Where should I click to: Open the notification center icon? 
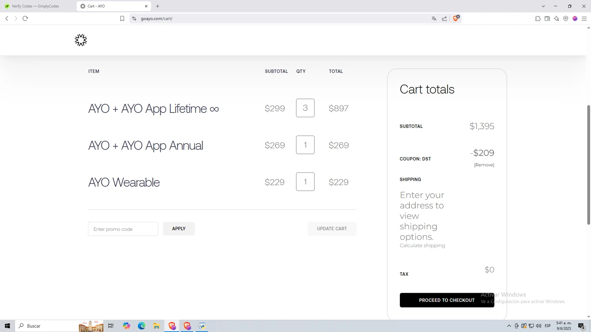pyautogui.click(x=582, y=326)
